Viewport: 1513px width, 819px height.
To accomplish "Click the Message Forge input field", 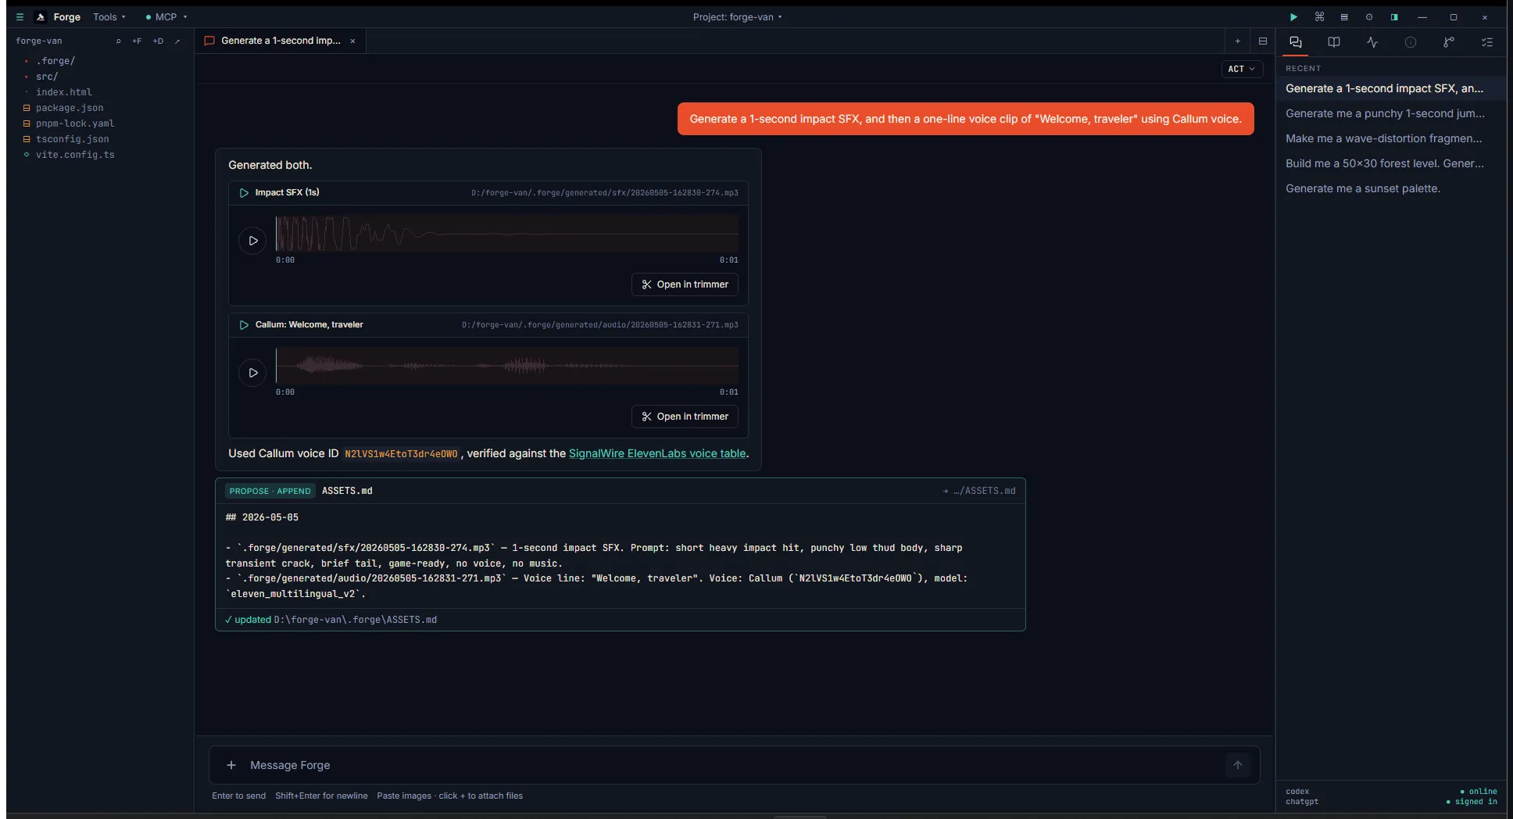I will (x=735, y=765).
